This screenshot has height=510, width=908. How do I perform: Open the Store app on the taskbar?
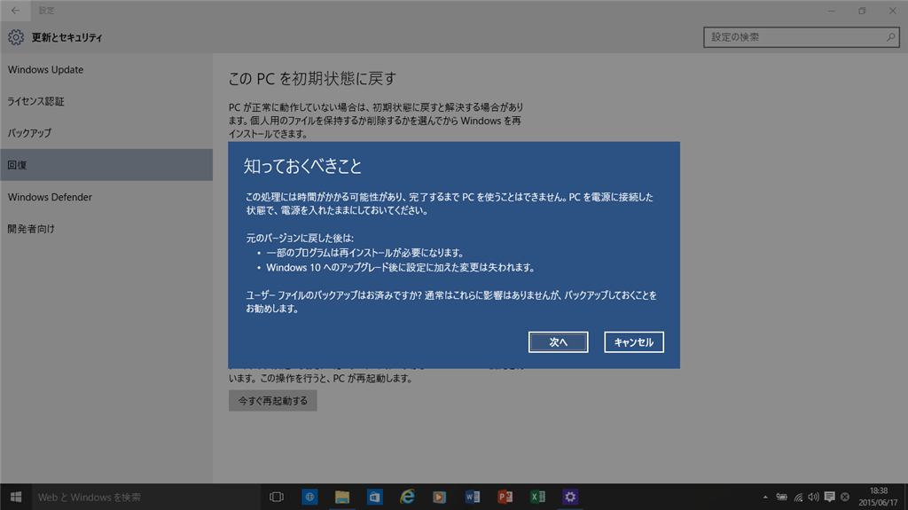pos(375,497)
